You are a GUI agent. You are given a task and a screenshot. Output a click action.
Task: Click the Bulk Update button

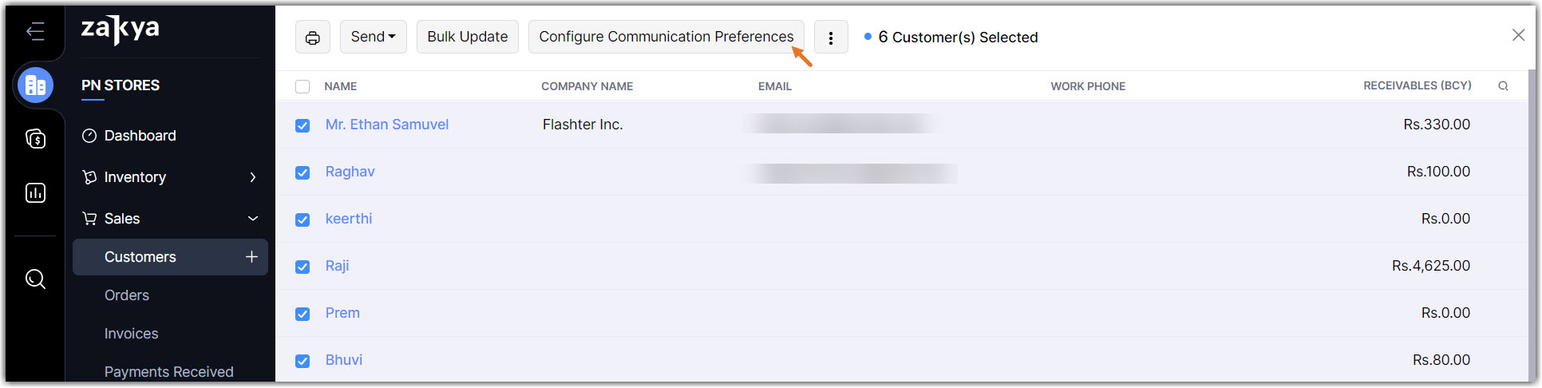click(x=467, y=38)
